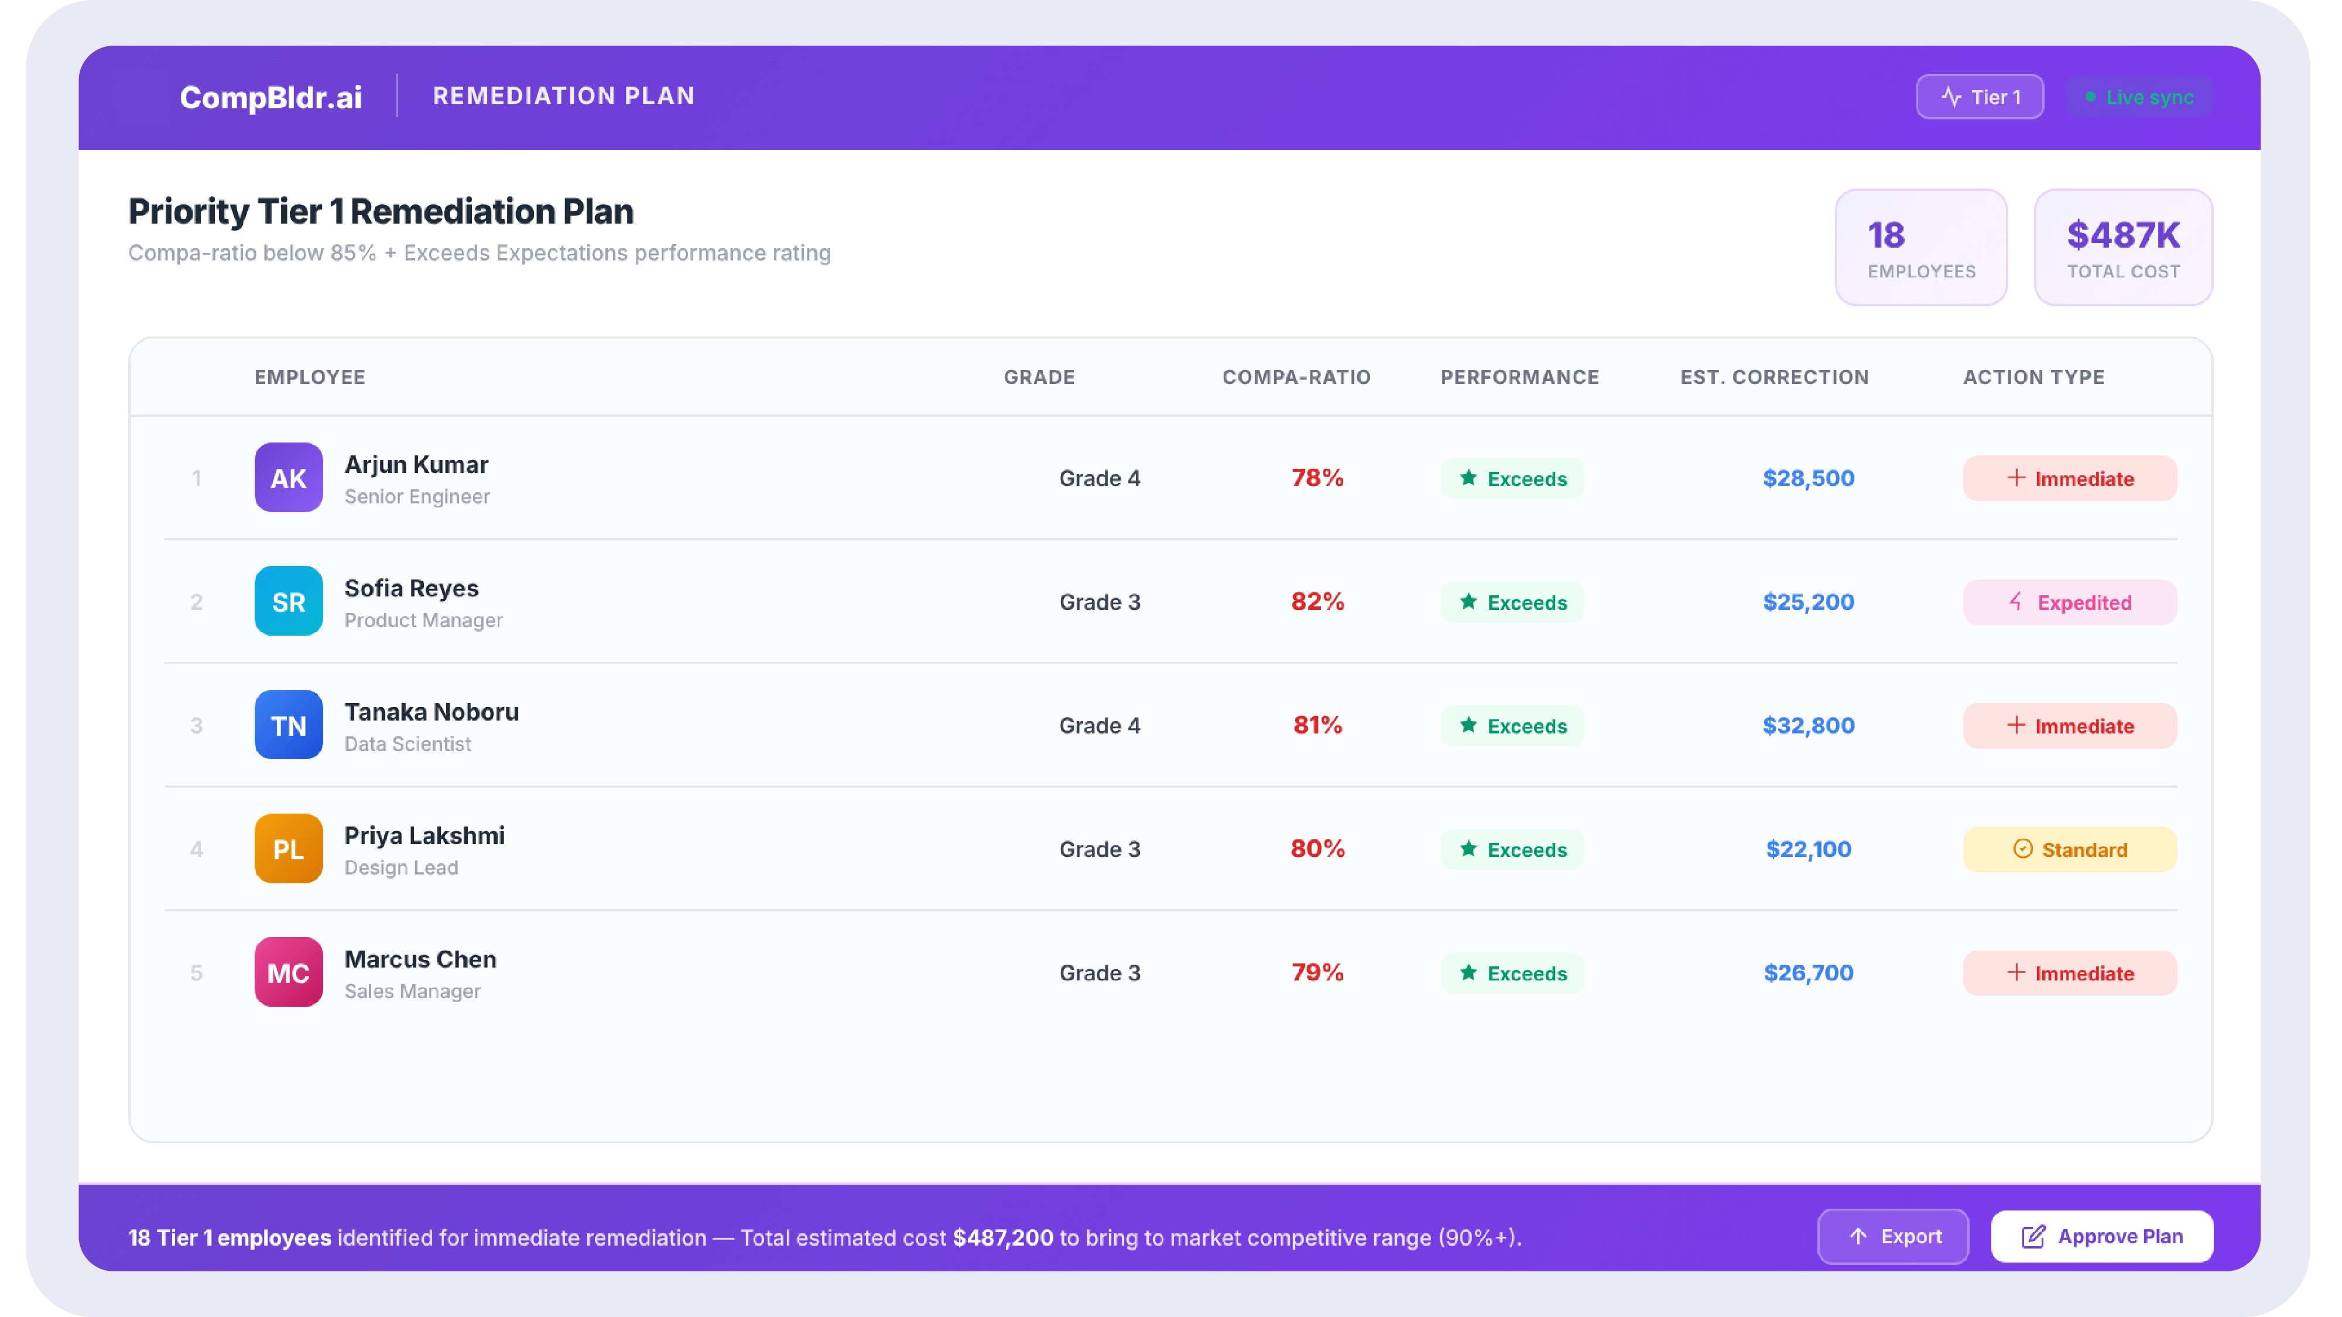Sort by the Est. Correction column header

(1774, 377)
